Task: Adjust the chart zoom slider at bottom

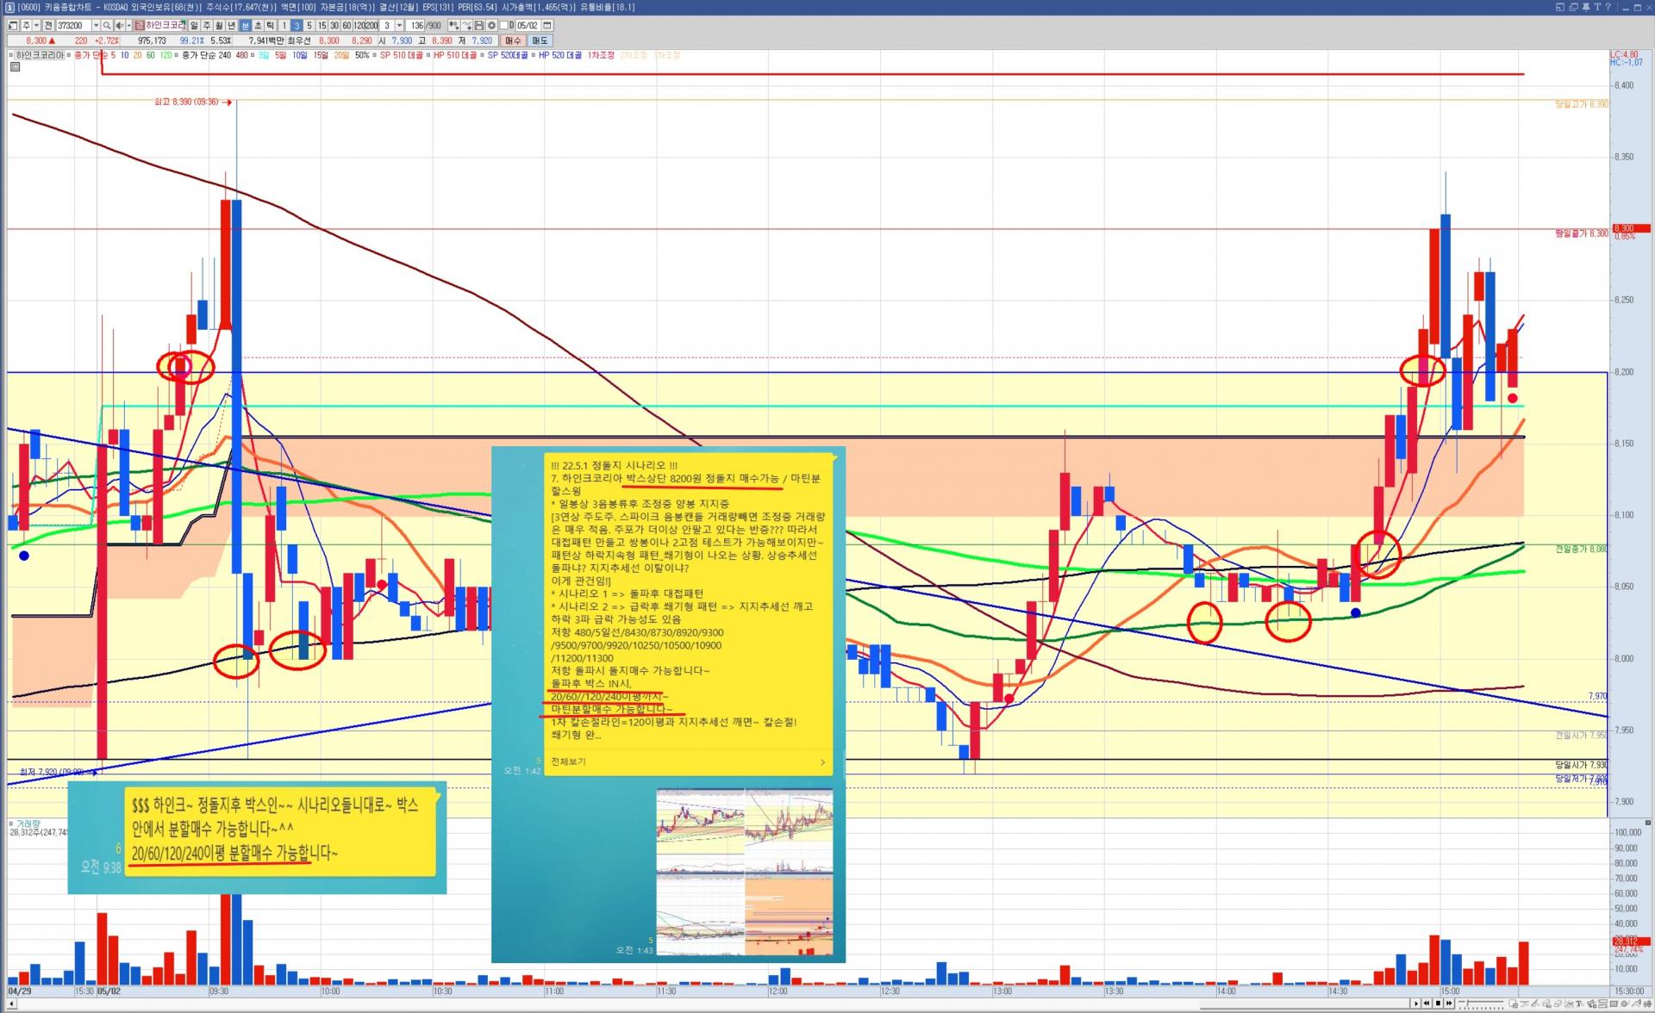Action: pyautogui.click(x=1468, y=1004)
